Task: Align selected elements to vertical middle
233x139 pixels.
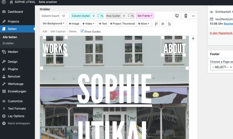Action: (x=163, y=24)
